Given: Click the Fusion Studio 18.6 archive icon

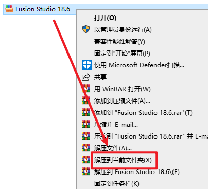Looking at the screenshot, I should (x=9, y=9).
